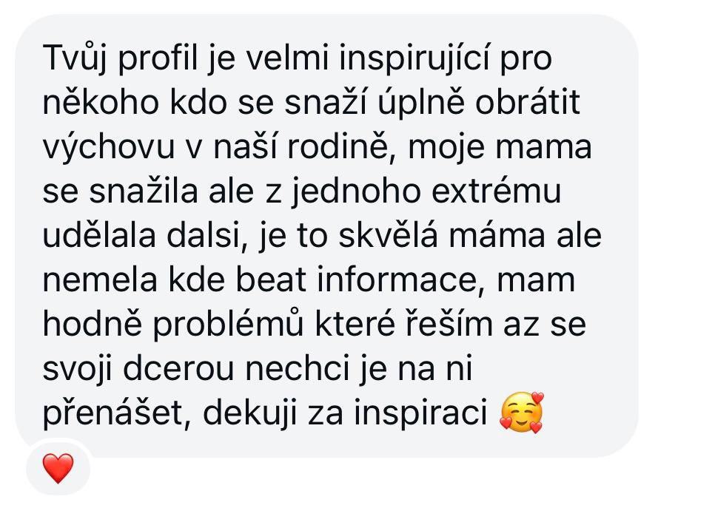Click the heart reaction badge's white background

coord(58,467)
